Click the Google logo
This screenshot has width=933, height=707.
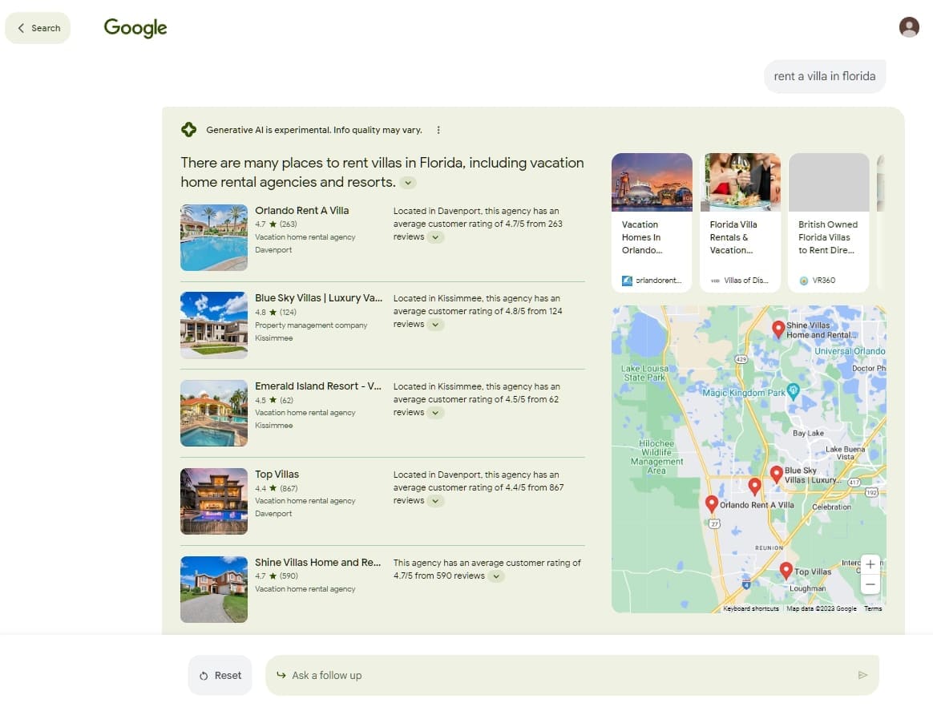coord(135,27)
